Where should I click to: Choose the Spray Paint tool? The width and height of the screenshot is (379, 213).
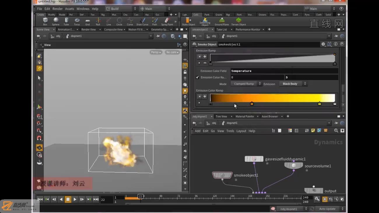167,21
